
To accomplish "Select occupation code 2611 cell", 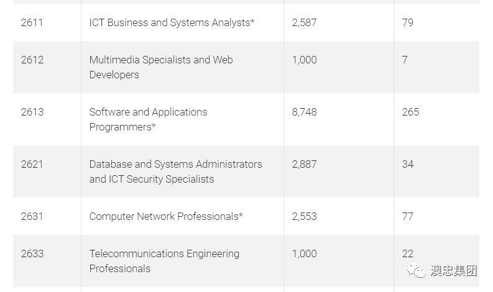I will [32, 22].
